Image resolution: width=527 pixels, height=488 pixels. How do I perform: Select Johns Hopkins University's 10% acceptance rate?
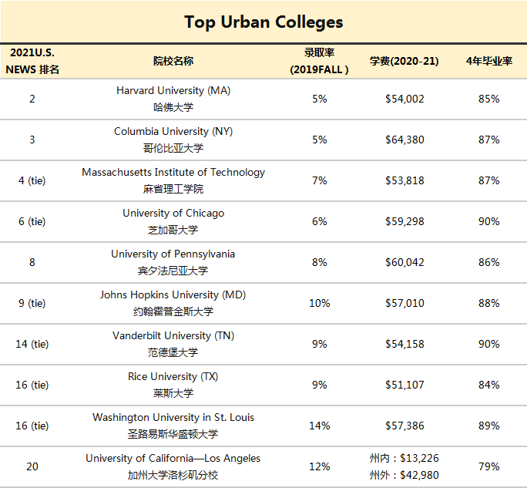pos(319,303)
